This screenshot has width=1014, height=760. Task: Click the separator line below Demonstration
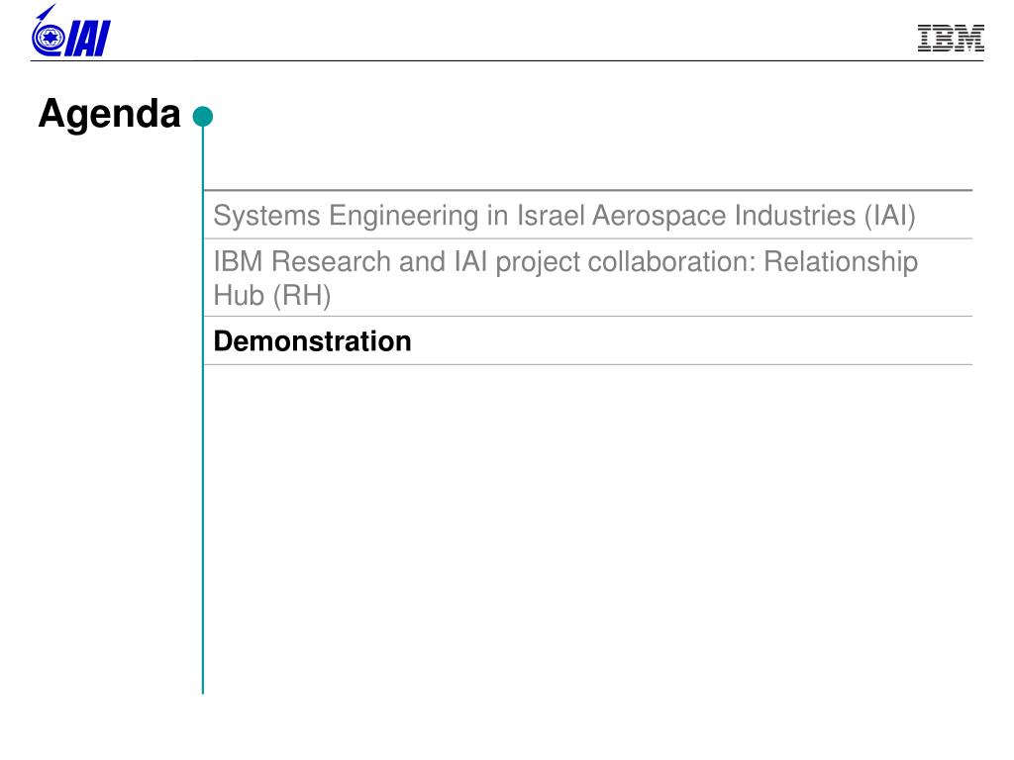pos(588,364)
